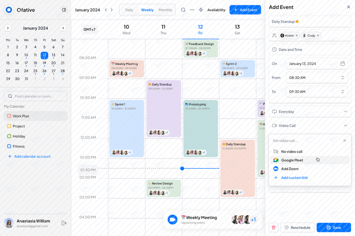Click the Ofative logo icon
Image resolution: width=355 pixels, height=236 pixels.
click(x=9, y=10)
